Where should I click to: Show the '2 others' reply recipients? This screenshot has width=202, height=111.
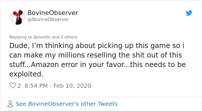[69, 37]
